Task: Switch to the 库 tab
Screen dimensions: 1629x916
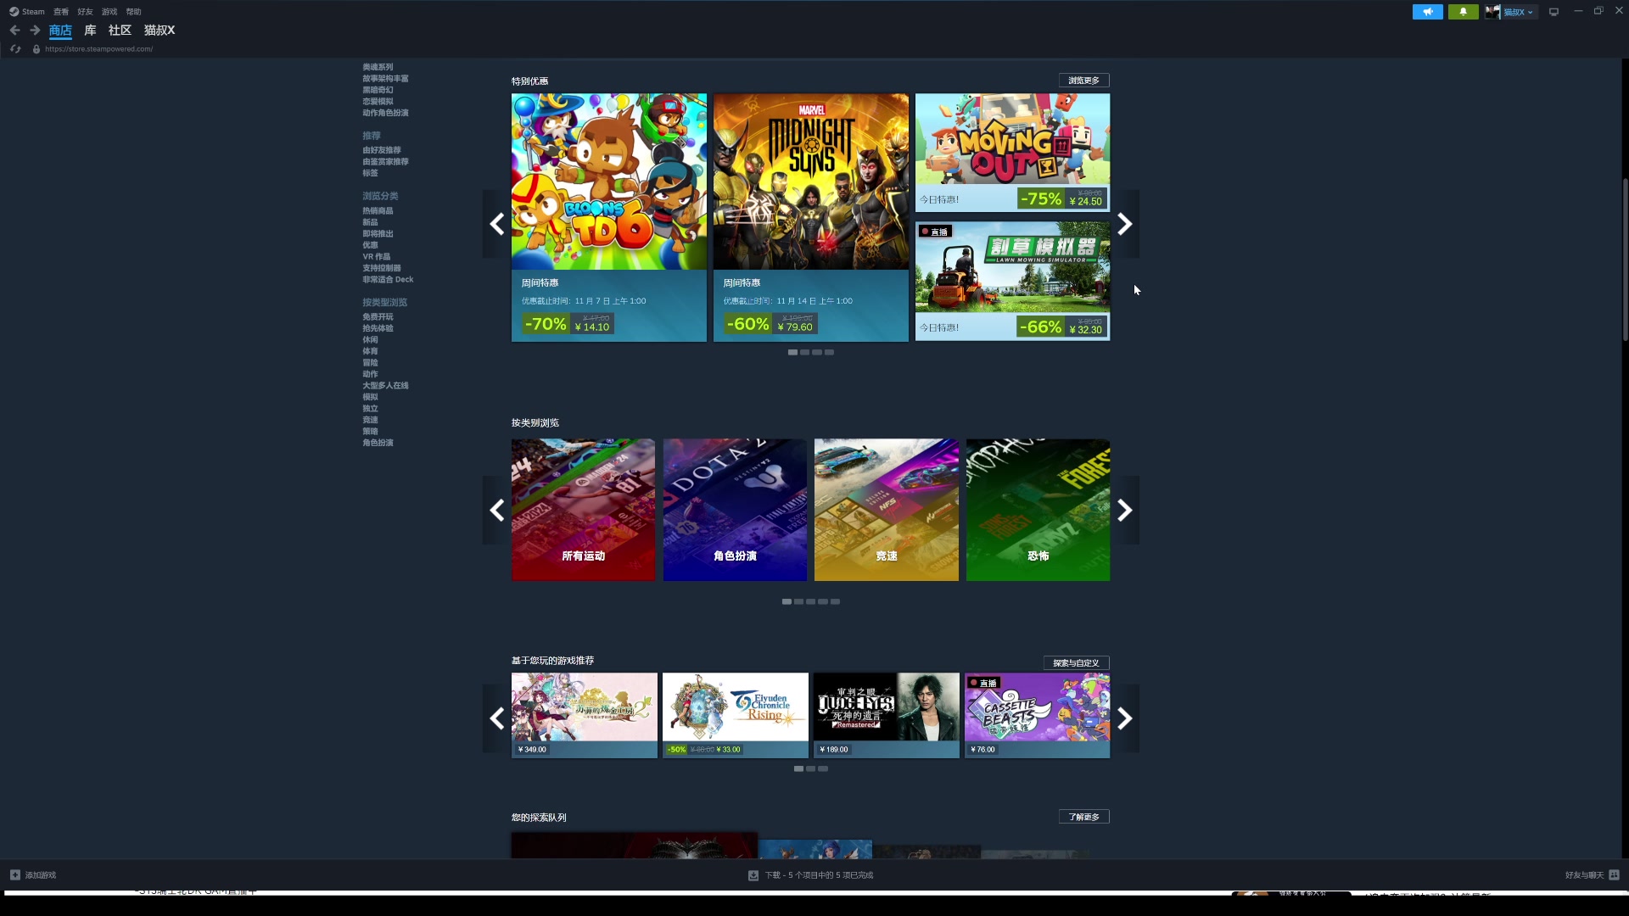Action: [x=90, y=31]
